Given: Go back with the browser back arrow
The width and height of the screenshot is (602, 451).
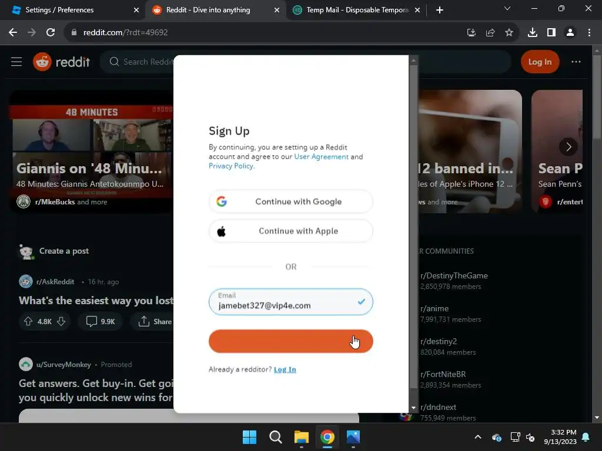Looking at the screenshot, I should [x=13, y=33].
